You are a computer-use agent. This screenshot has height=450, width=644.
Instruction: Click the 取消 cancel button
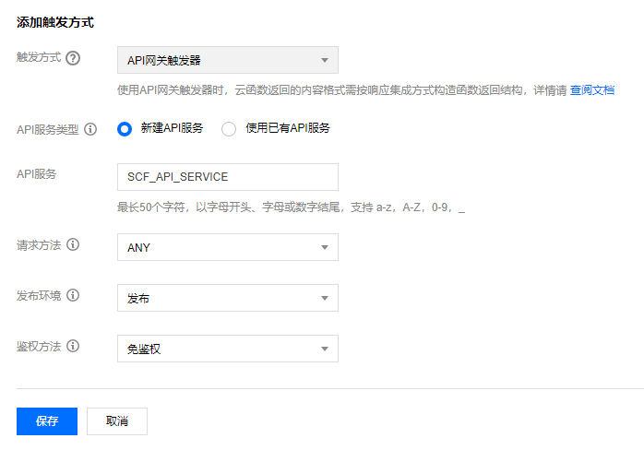click(x=117, y=421)
